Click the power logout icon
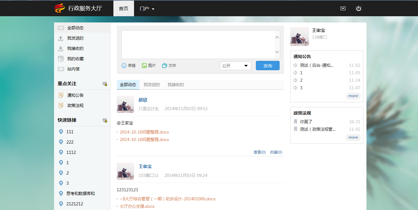The width and height of the screenshot is (418, 210). point(358,8)
